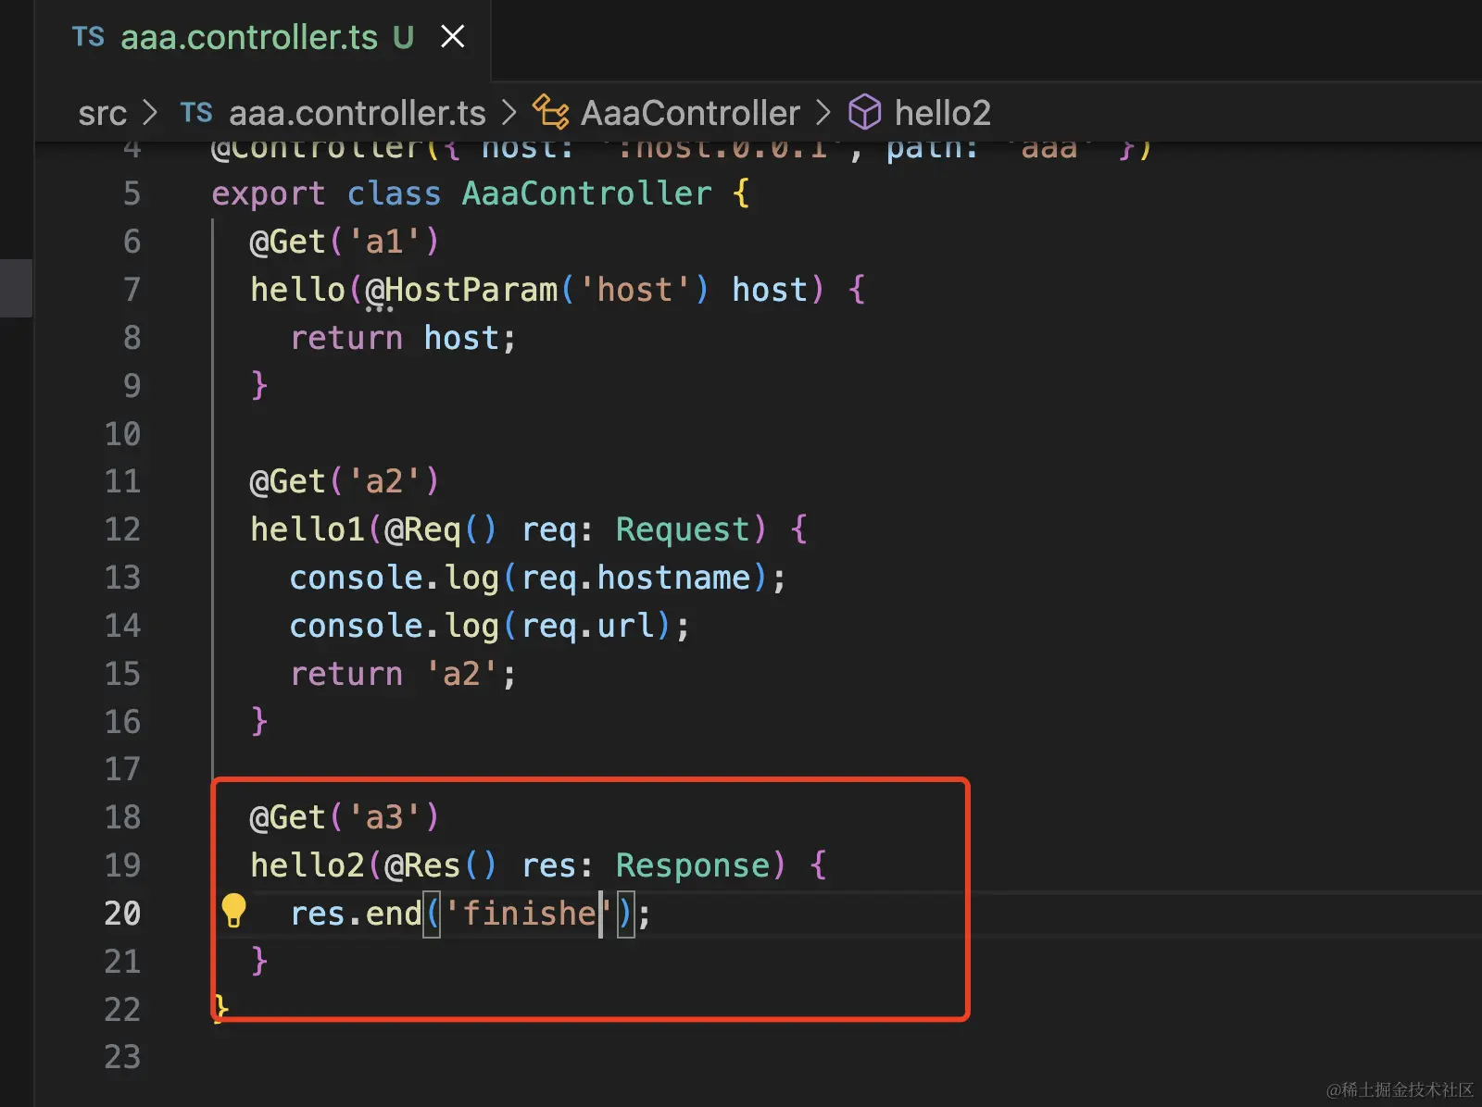Viewport: 1482px width, 1107px height.
Task: Click line number 23 in the gutter
Action: [x=122, y=1057]
